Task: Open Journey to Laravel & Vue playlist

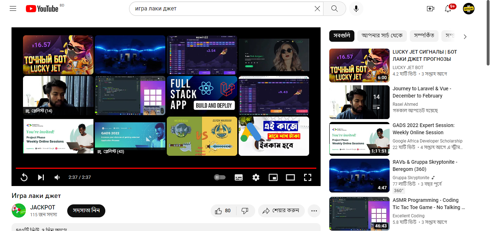Action: coord(422,92)
